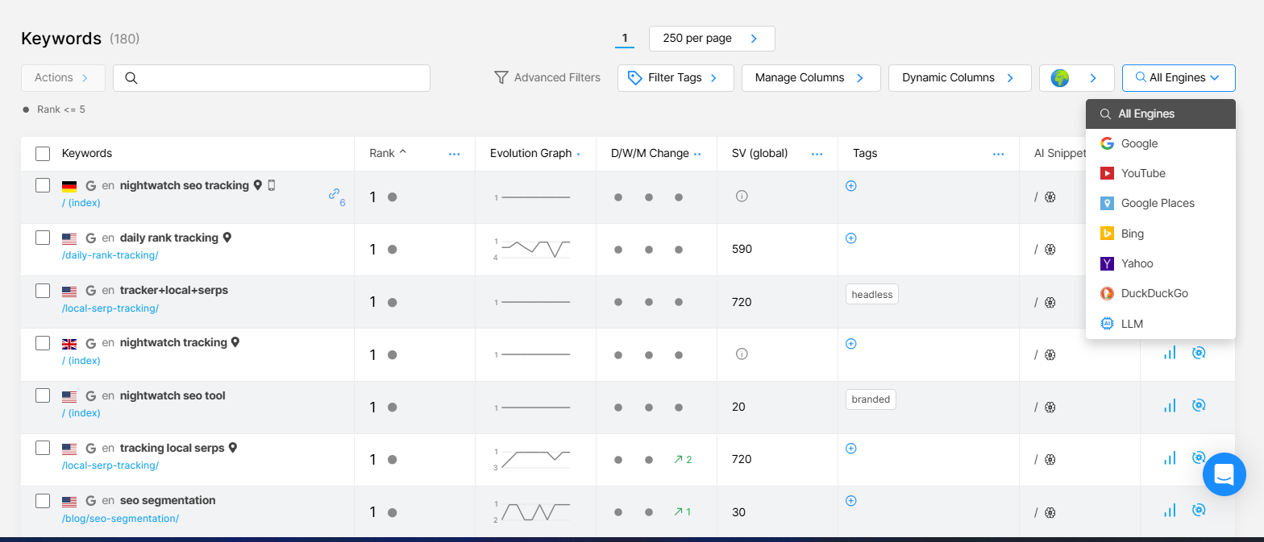Click the keyword search field
1264x542 pixels.
(272, 78)
